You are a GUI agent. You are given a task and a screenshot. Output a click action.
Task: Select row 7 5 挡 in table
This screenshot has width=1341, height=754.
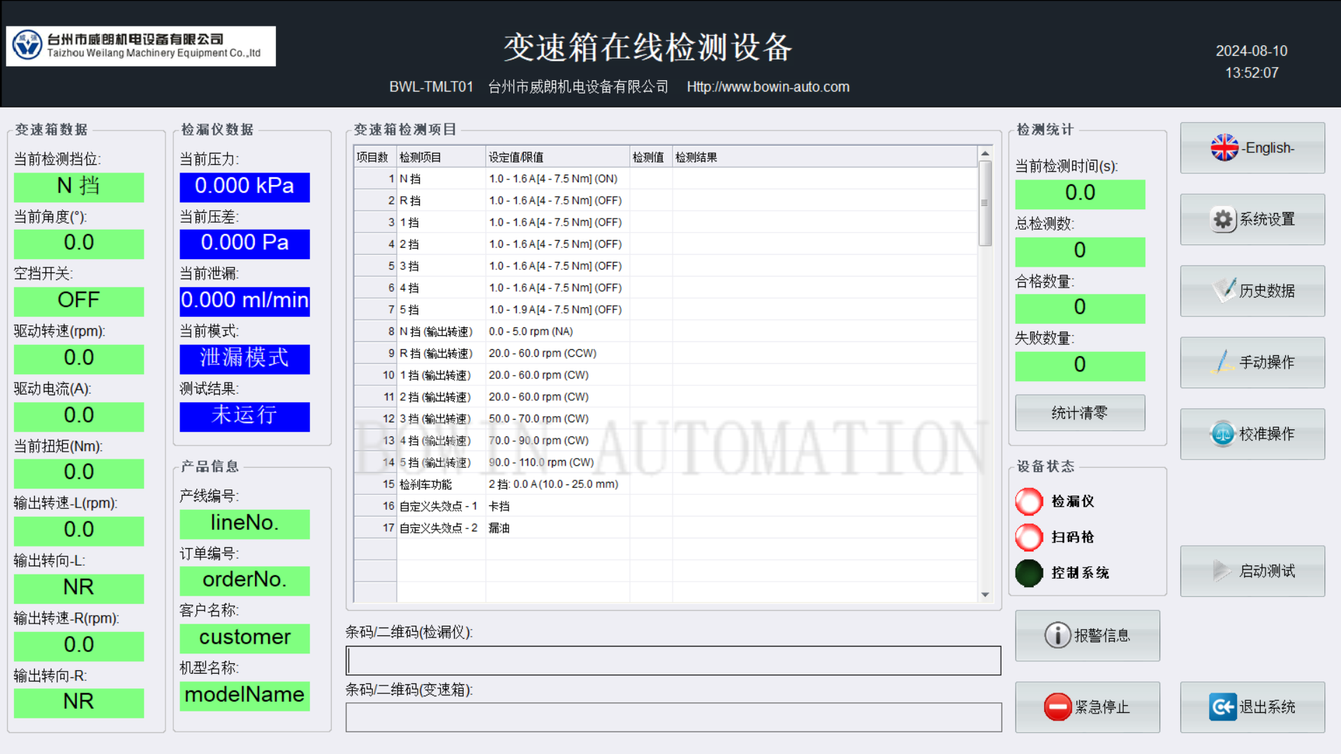[665, 309]
